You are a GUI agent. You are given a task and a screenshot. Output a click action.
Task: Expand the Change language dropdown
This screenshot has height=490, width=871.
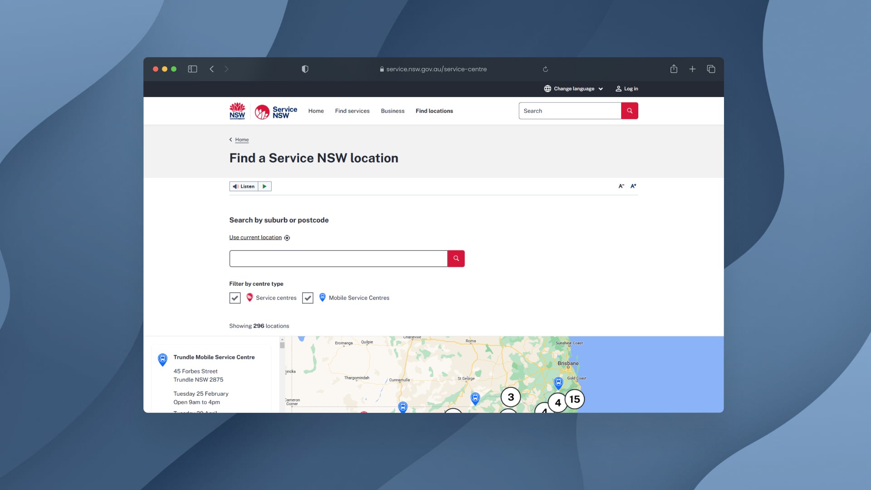pyautogui.click(x=573, y=89)
